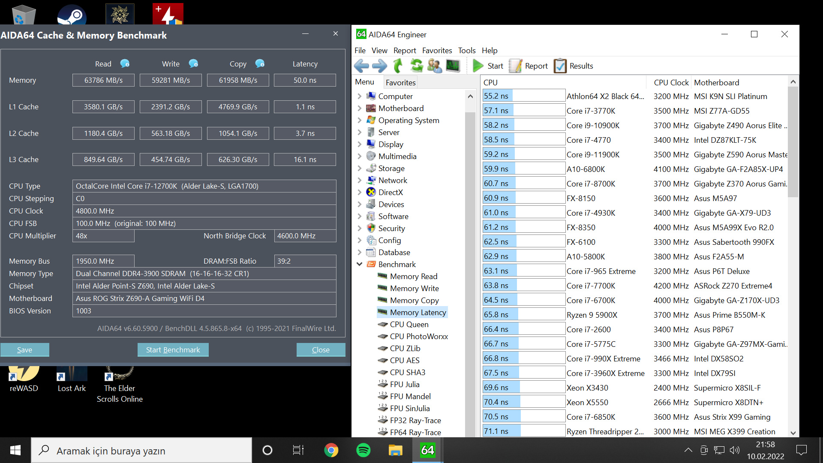Click the Write info bubble icon
The image size is (823, 463).
(x=193, y=63)
